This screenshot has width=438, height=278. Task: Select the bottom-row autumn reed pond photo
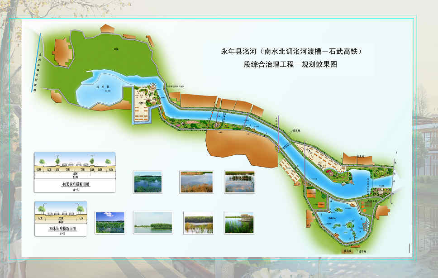[198, 223]
